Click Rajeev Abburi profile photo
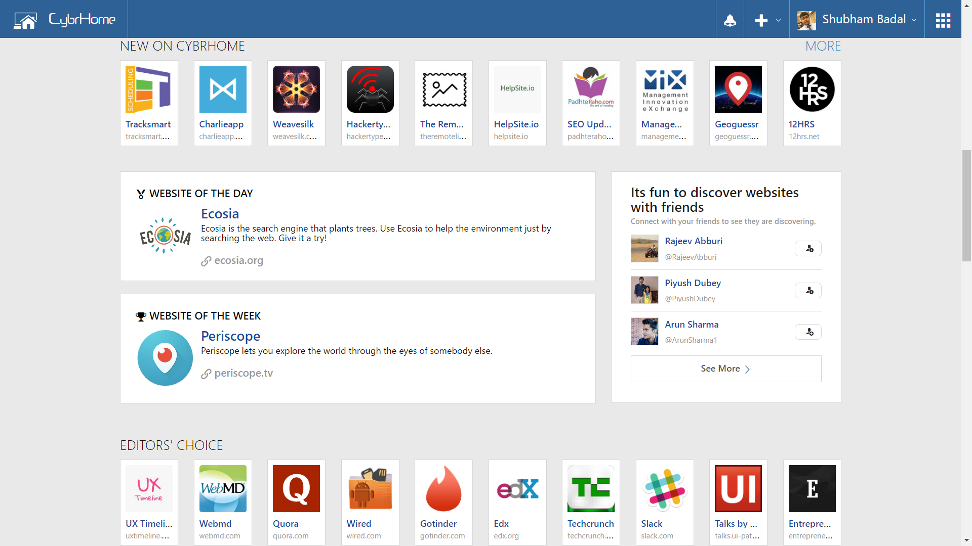 coord(644,248)
